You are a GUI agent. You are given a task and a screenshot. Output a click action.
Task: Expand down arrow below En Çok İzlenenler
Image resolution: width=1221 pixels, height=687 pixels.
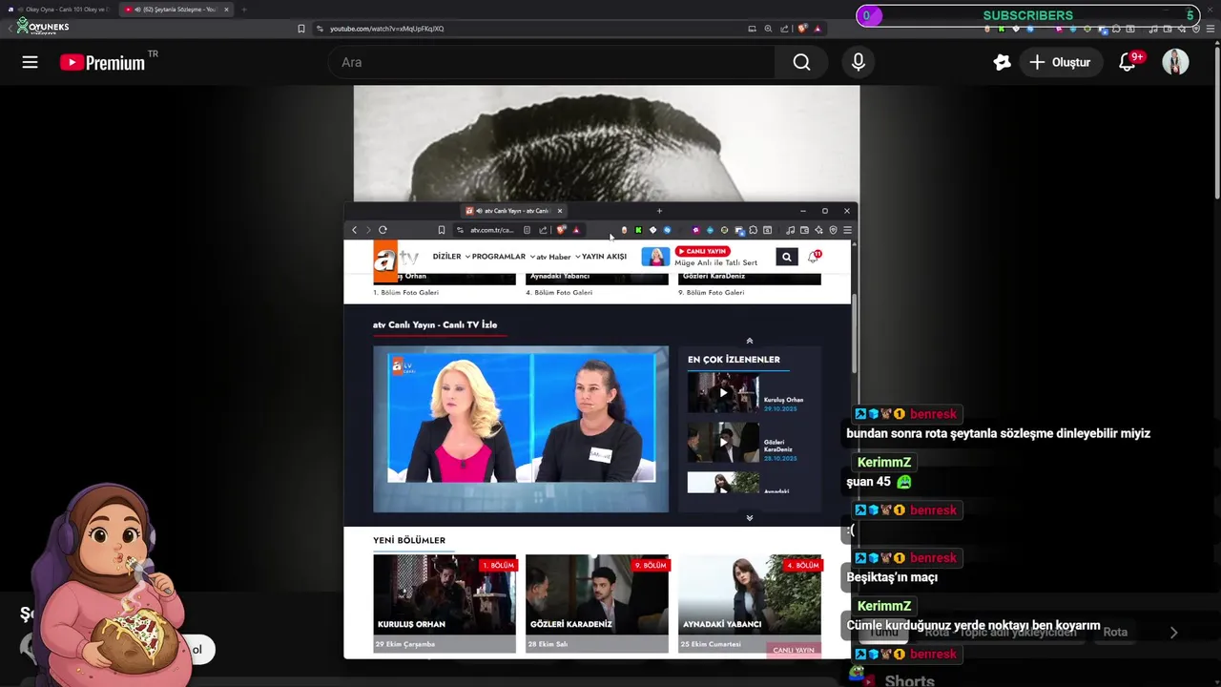(749, 518)
